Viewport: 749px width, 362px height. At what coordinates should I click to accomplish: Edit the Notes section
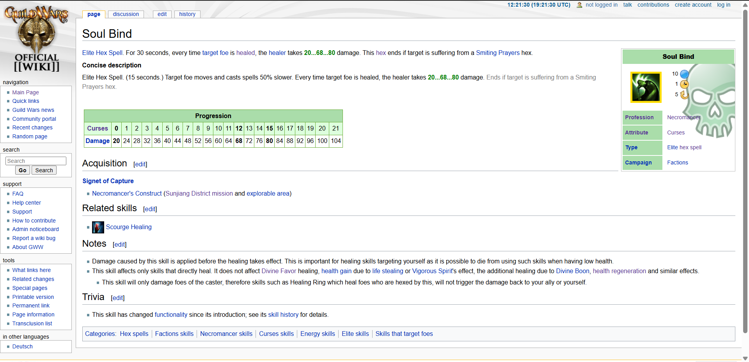tap(120, 245)
